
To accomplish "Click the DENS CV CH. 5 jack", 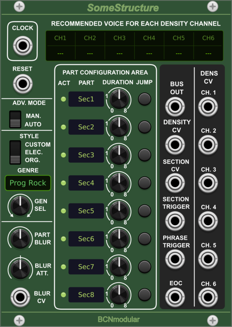I will point(208,259).
